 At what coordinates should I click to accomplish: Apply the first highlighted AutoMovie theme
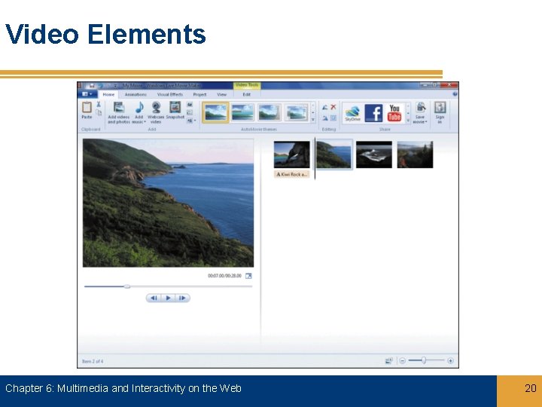[216, 112]
